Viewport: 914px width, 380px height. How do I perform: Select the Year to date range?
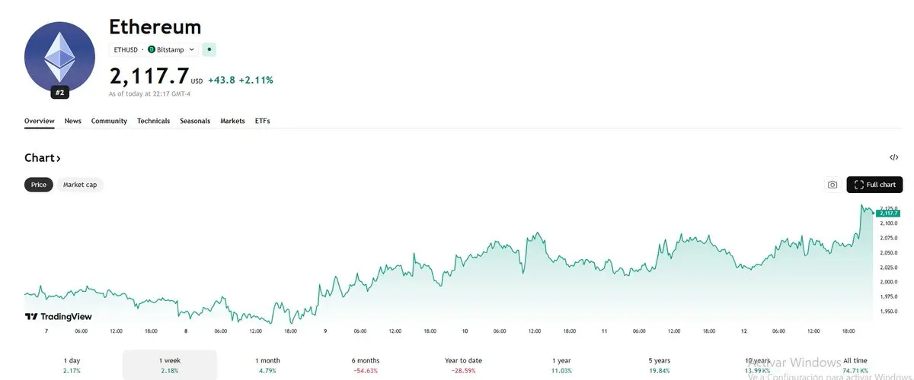tap(463, 365)
